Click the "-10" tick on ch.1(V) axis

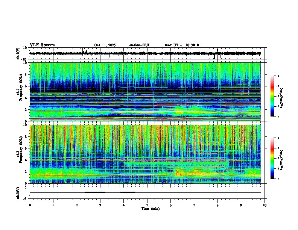click(x=24, y=59)
